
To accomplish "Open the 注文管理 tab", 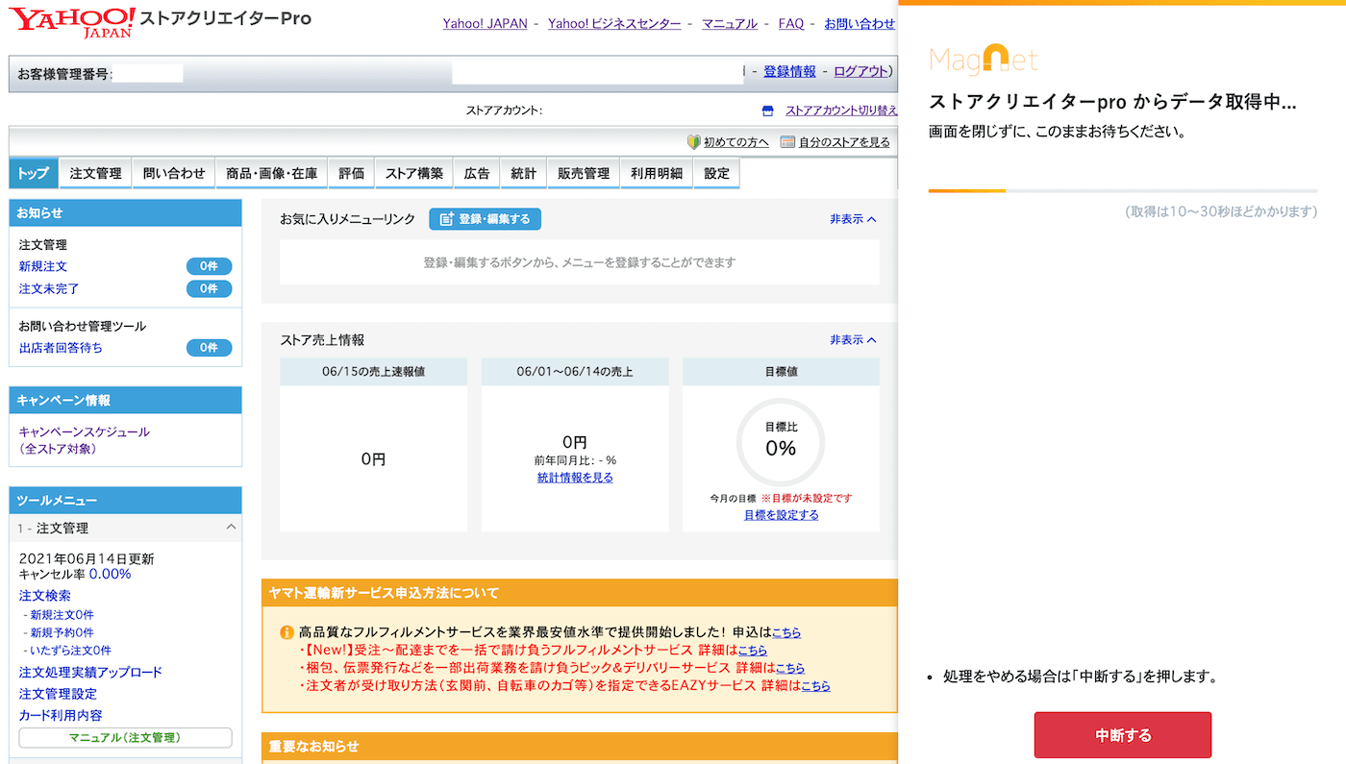I will coord(95,173).
